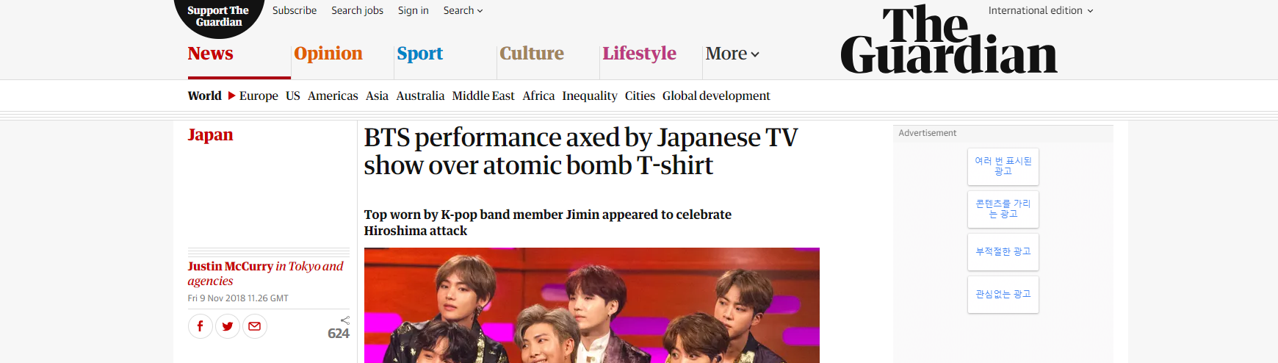The width and height of the screenshot is (1278, 363).
Task: Share article on Twitter
Action: (228, 326)
